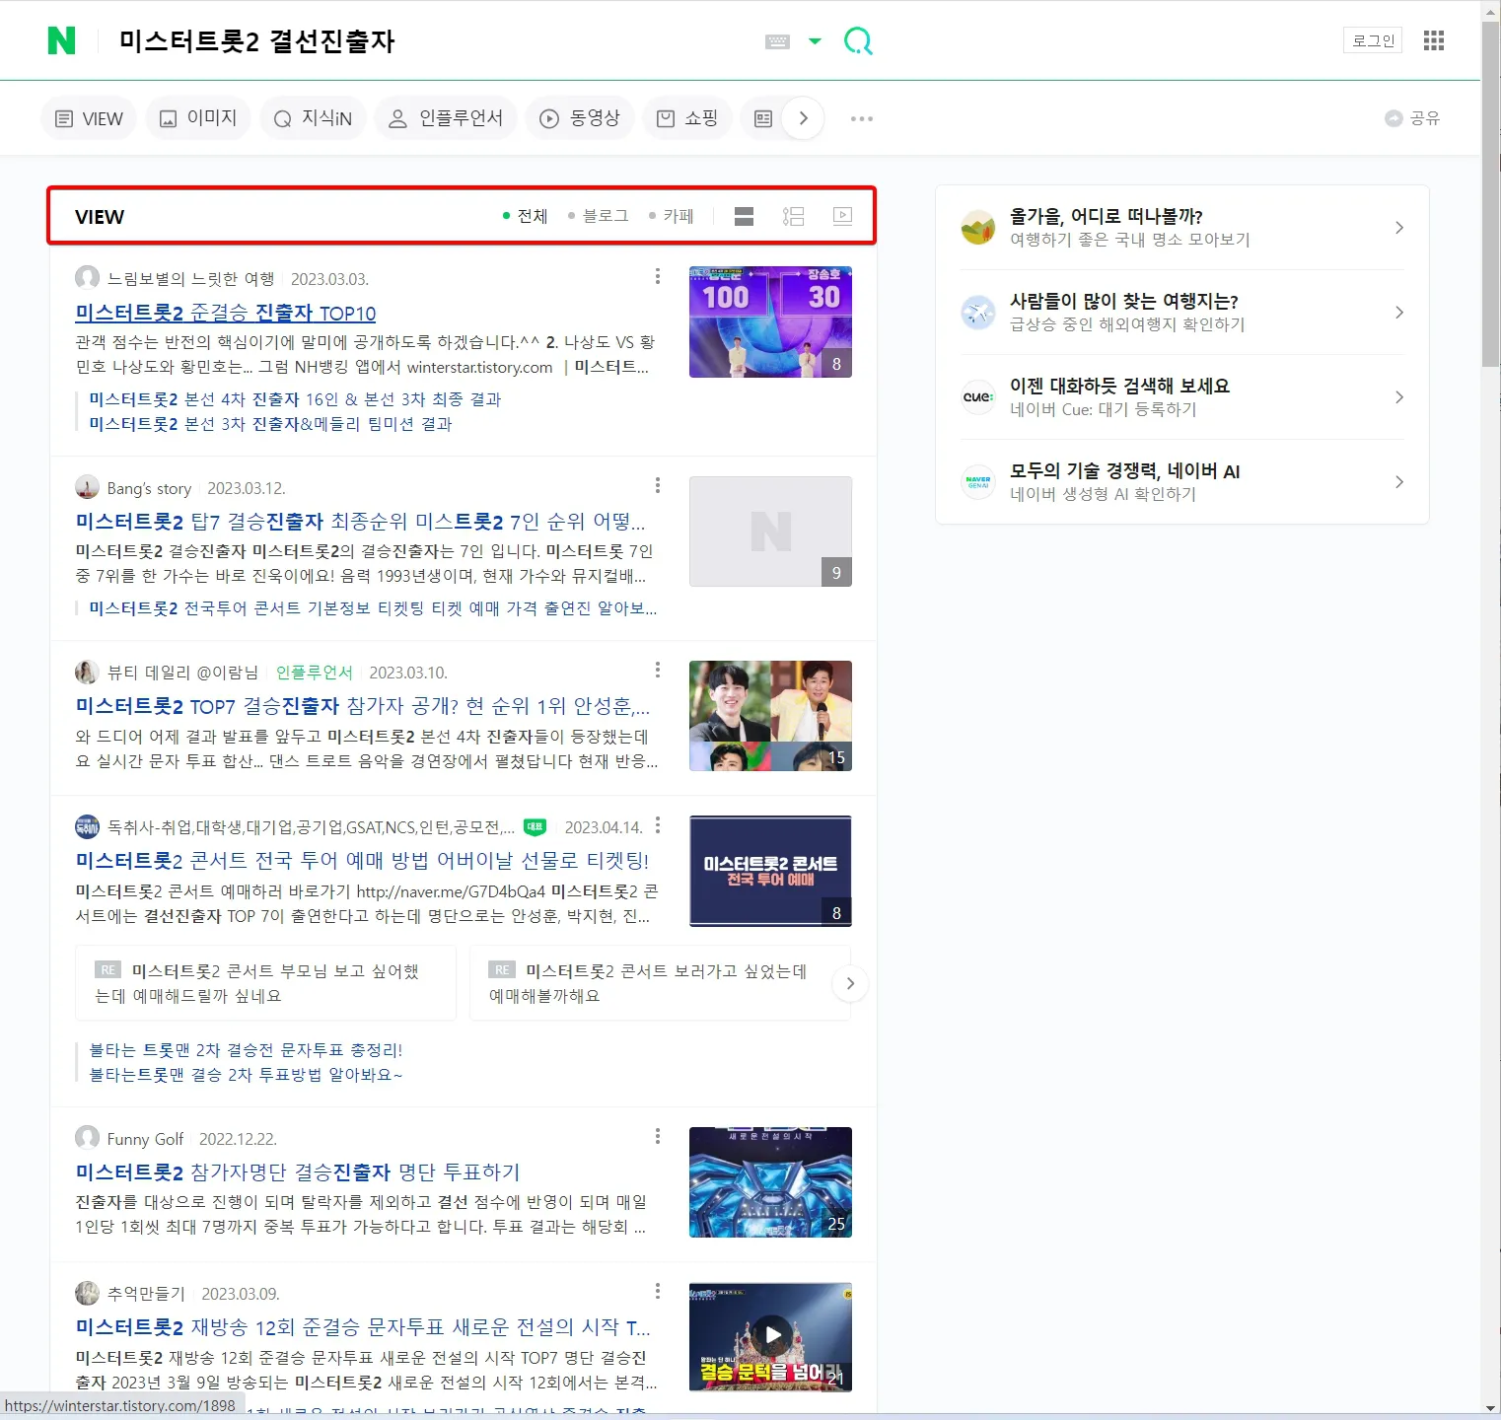This screenshot has height=1420, width=1501.
Task: Open sub-link 미스터트롯2 전국투어 콘서트 기본정보
Action: pyautogui.click(x=373, y=608)
